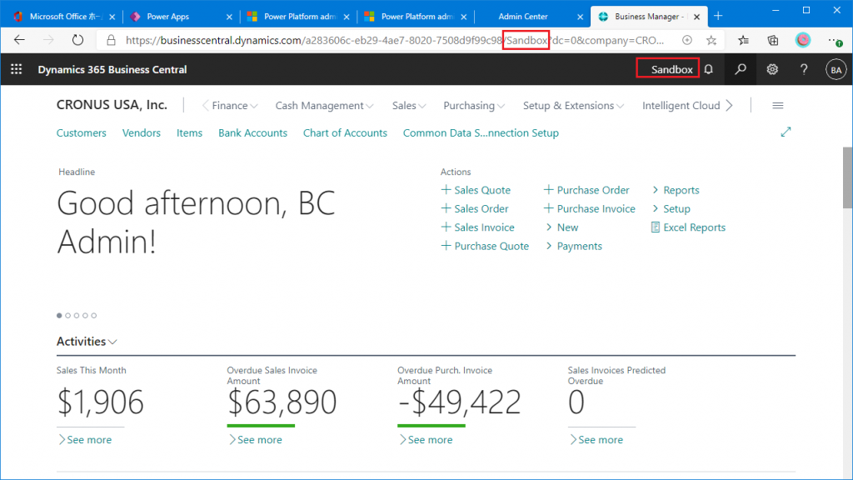This screenshot has height=480, width=853.
Task: Show the second headline dot
Action: [x=68, y=316]
